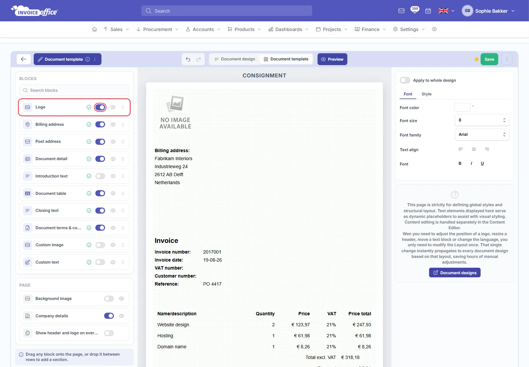
Task: Expand the Projects menu
Action: coord(331,29)
